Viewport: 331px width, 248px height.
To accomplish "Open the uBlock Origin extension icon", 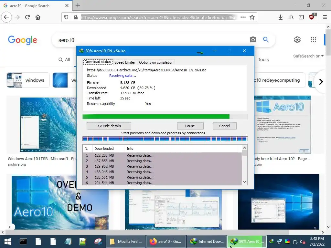I will (312, 17).
